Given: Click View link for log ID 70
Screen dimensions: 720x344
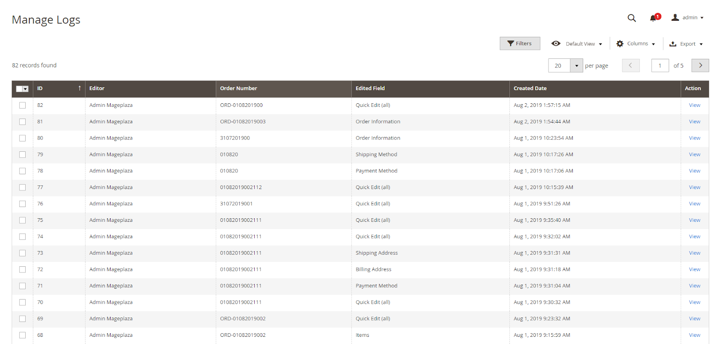Looking at the screenshot, I should [694, 302].
